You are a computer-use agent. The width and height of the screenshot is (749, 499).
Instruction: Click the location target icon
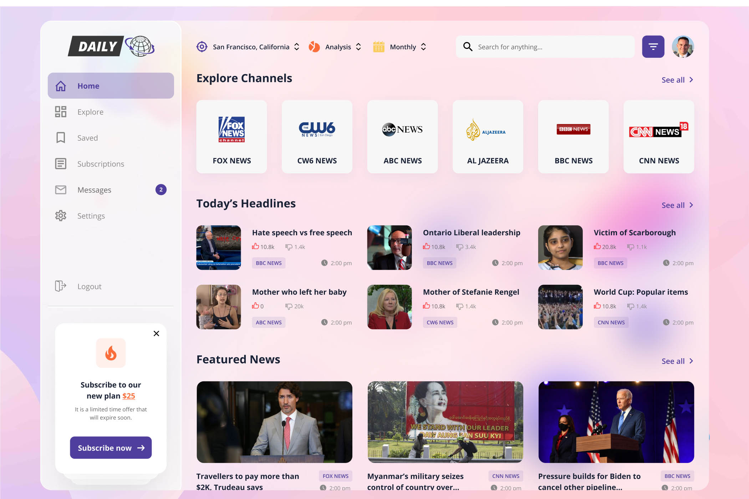[x=202, y=47]
